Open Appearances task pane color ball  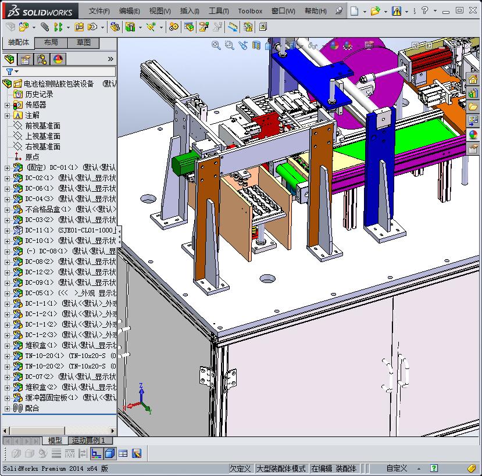point(473,134)
